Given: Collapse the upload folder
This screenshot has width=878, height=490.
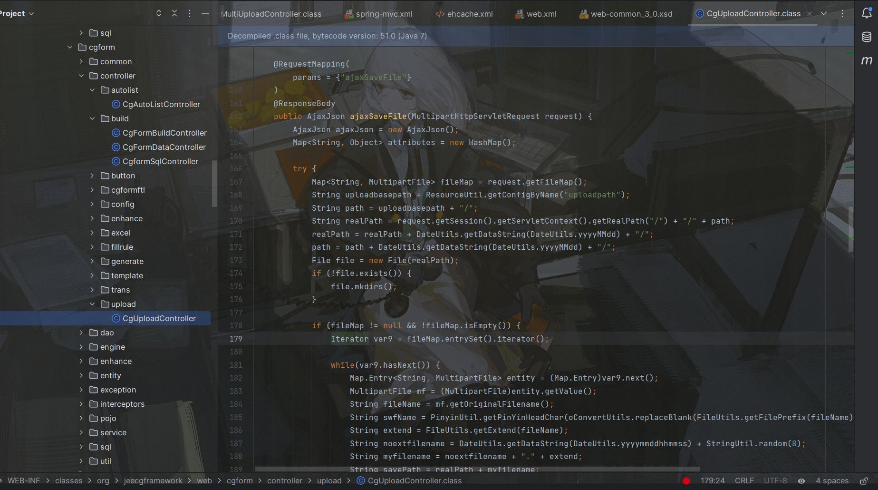Looking at the screenshot, I should 92,304.
